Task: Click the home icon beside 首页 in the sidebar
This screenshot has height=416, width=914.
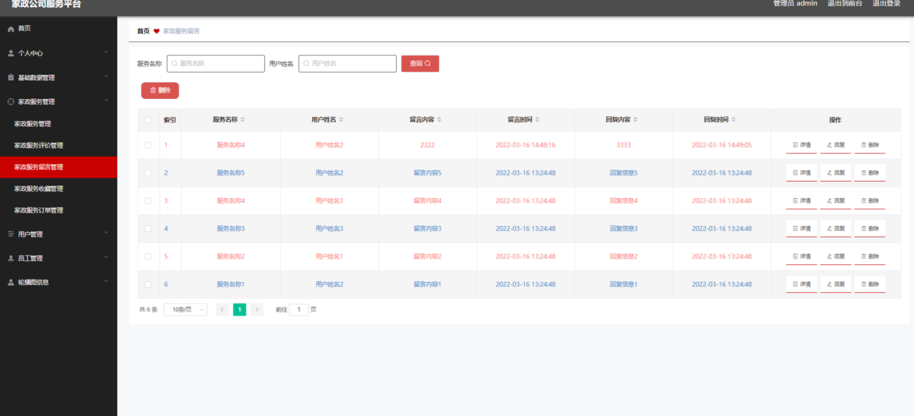Action: tap(11, 29)
